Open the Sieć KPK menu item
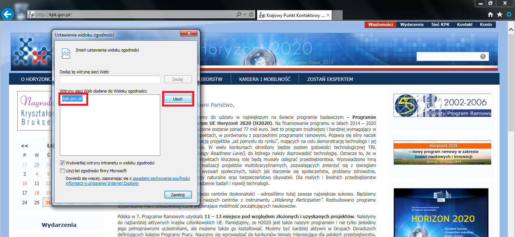 [440, 24]
